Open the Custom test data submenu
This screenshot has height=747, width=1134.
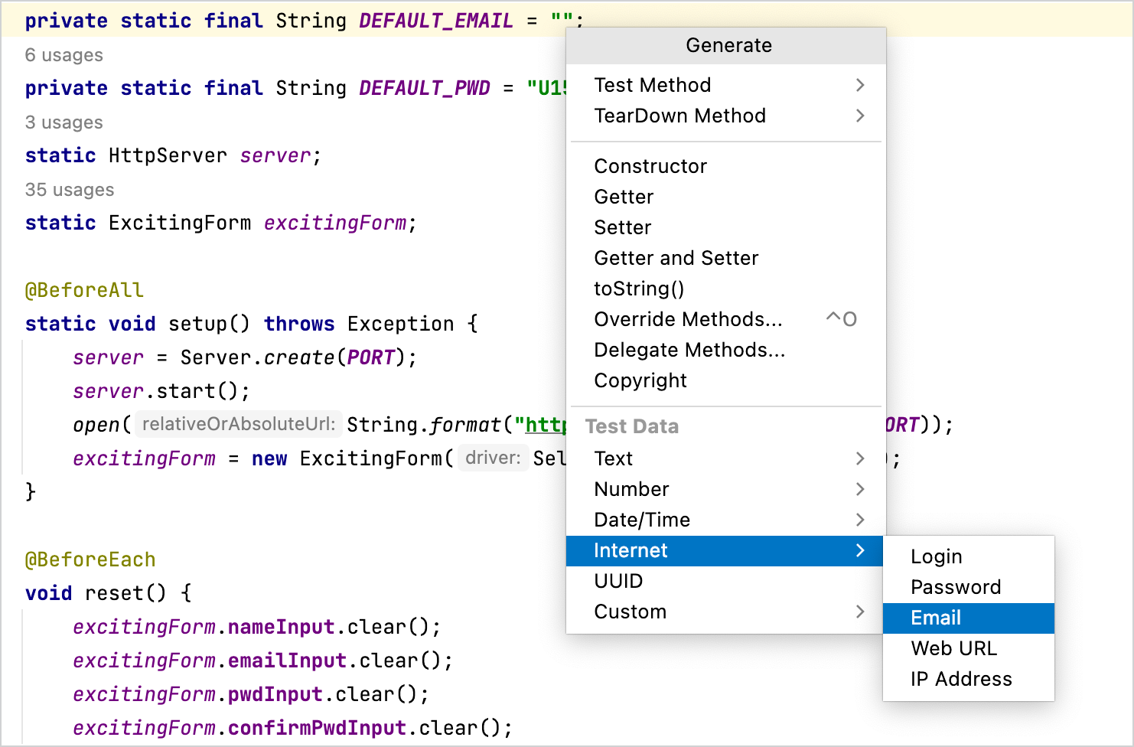pyautogui.click(x=725, y=612)
